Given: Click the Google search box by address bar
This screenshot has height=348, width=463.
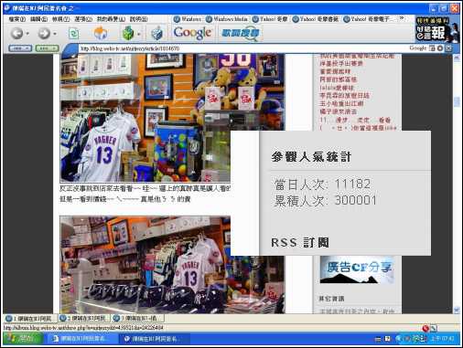Looking at the screenshot, I should point(418,48).
